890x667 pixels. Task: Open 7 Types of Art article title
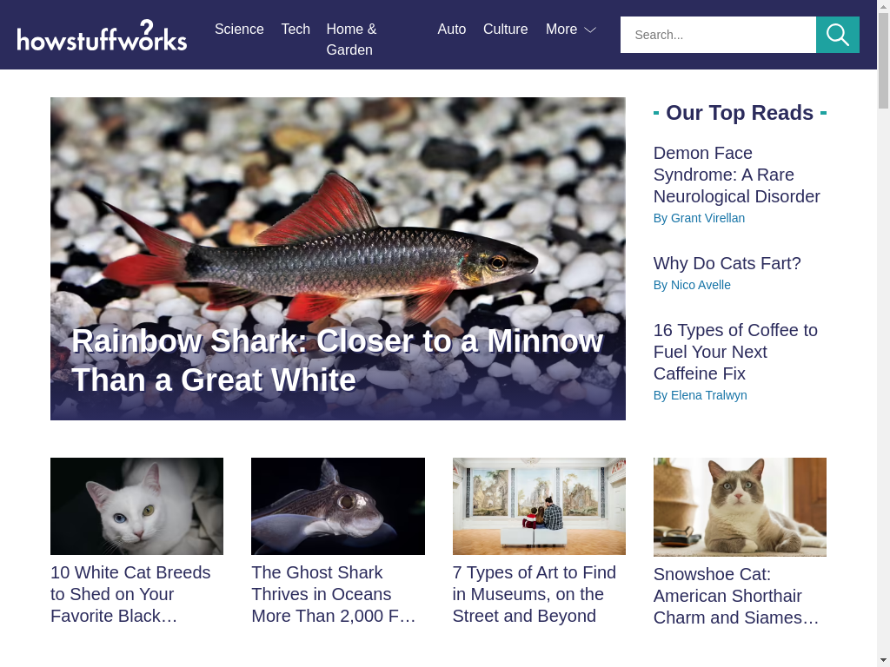(534, 594)
